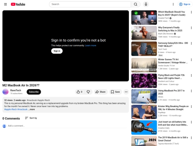Open Using MacBook Pro 2017 thumbnail

click(144, 96)
